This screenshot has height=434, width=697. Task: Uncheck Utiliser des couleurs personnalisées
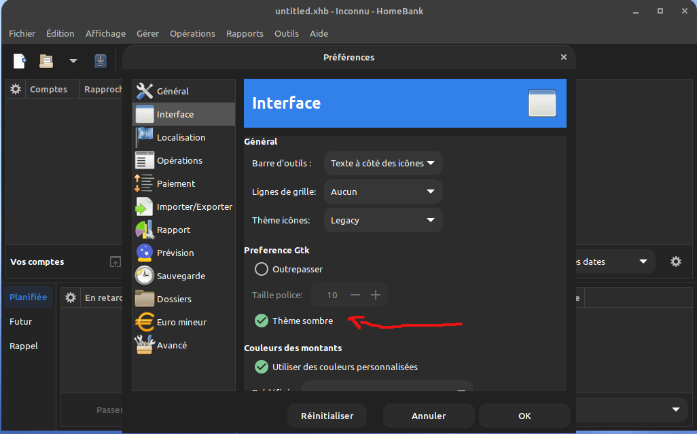(x=262, y=367)
